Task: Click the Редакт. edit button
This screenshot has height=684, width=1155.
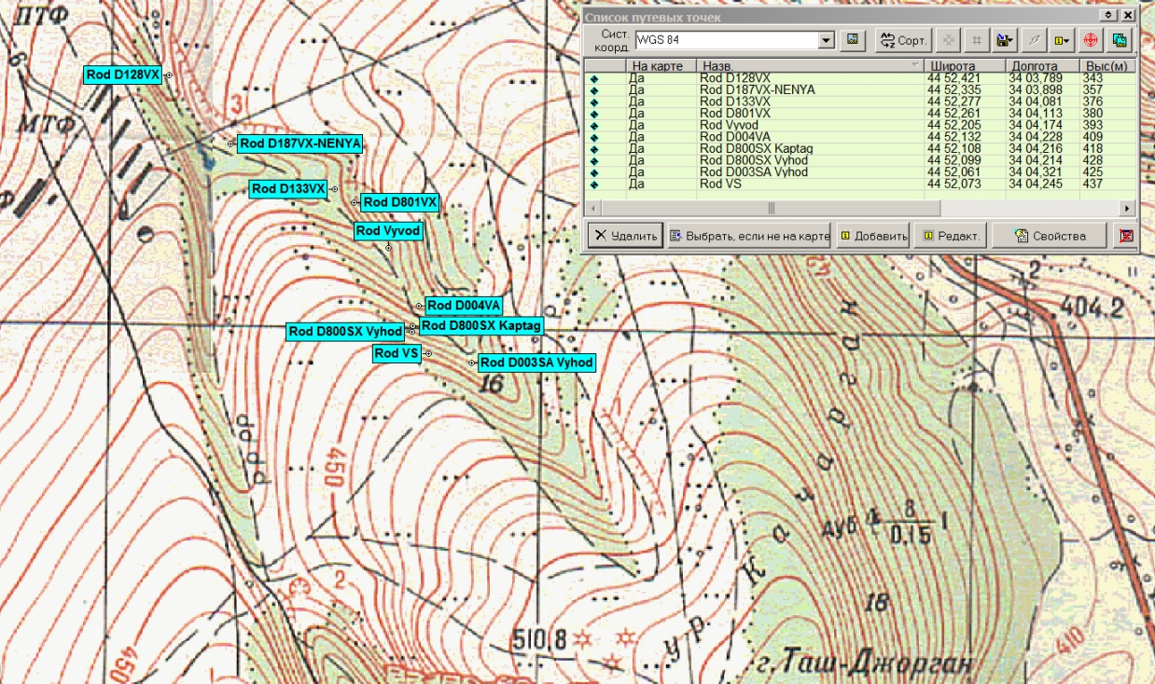Action: click(x=951, y=236)
